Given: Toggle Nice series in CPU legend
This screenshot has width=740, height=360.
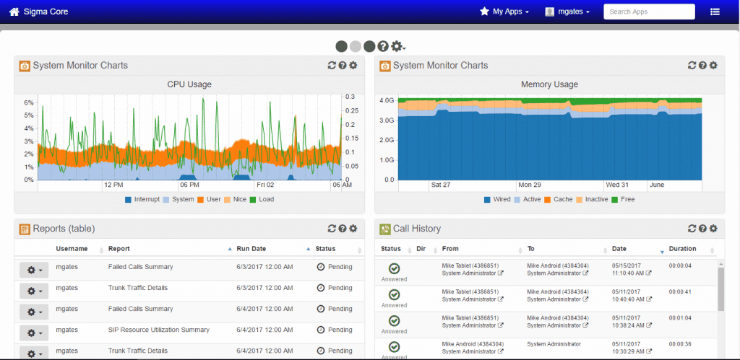Looking at the screenshot, I should coord(235,199).
